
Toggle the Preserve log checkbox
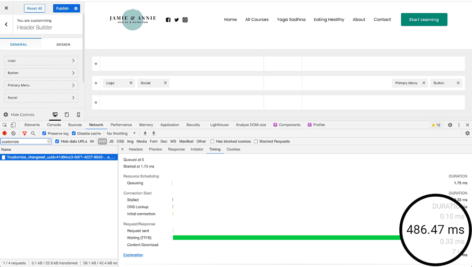tap(44, 133)
